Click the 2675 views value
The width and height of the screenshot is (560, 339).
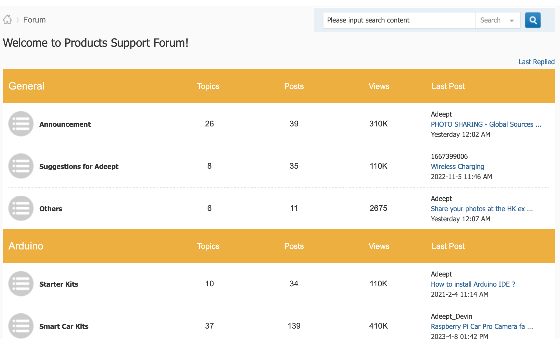379,208
